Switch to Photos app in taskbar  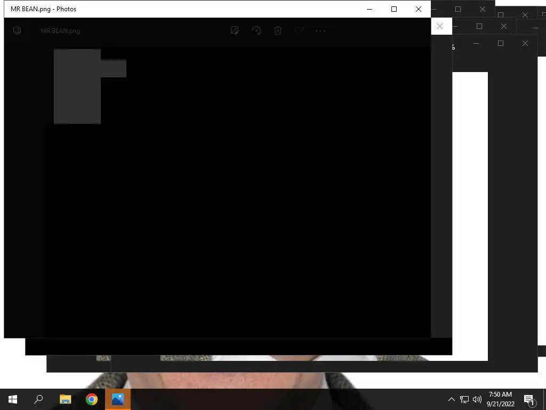[118, 399]
